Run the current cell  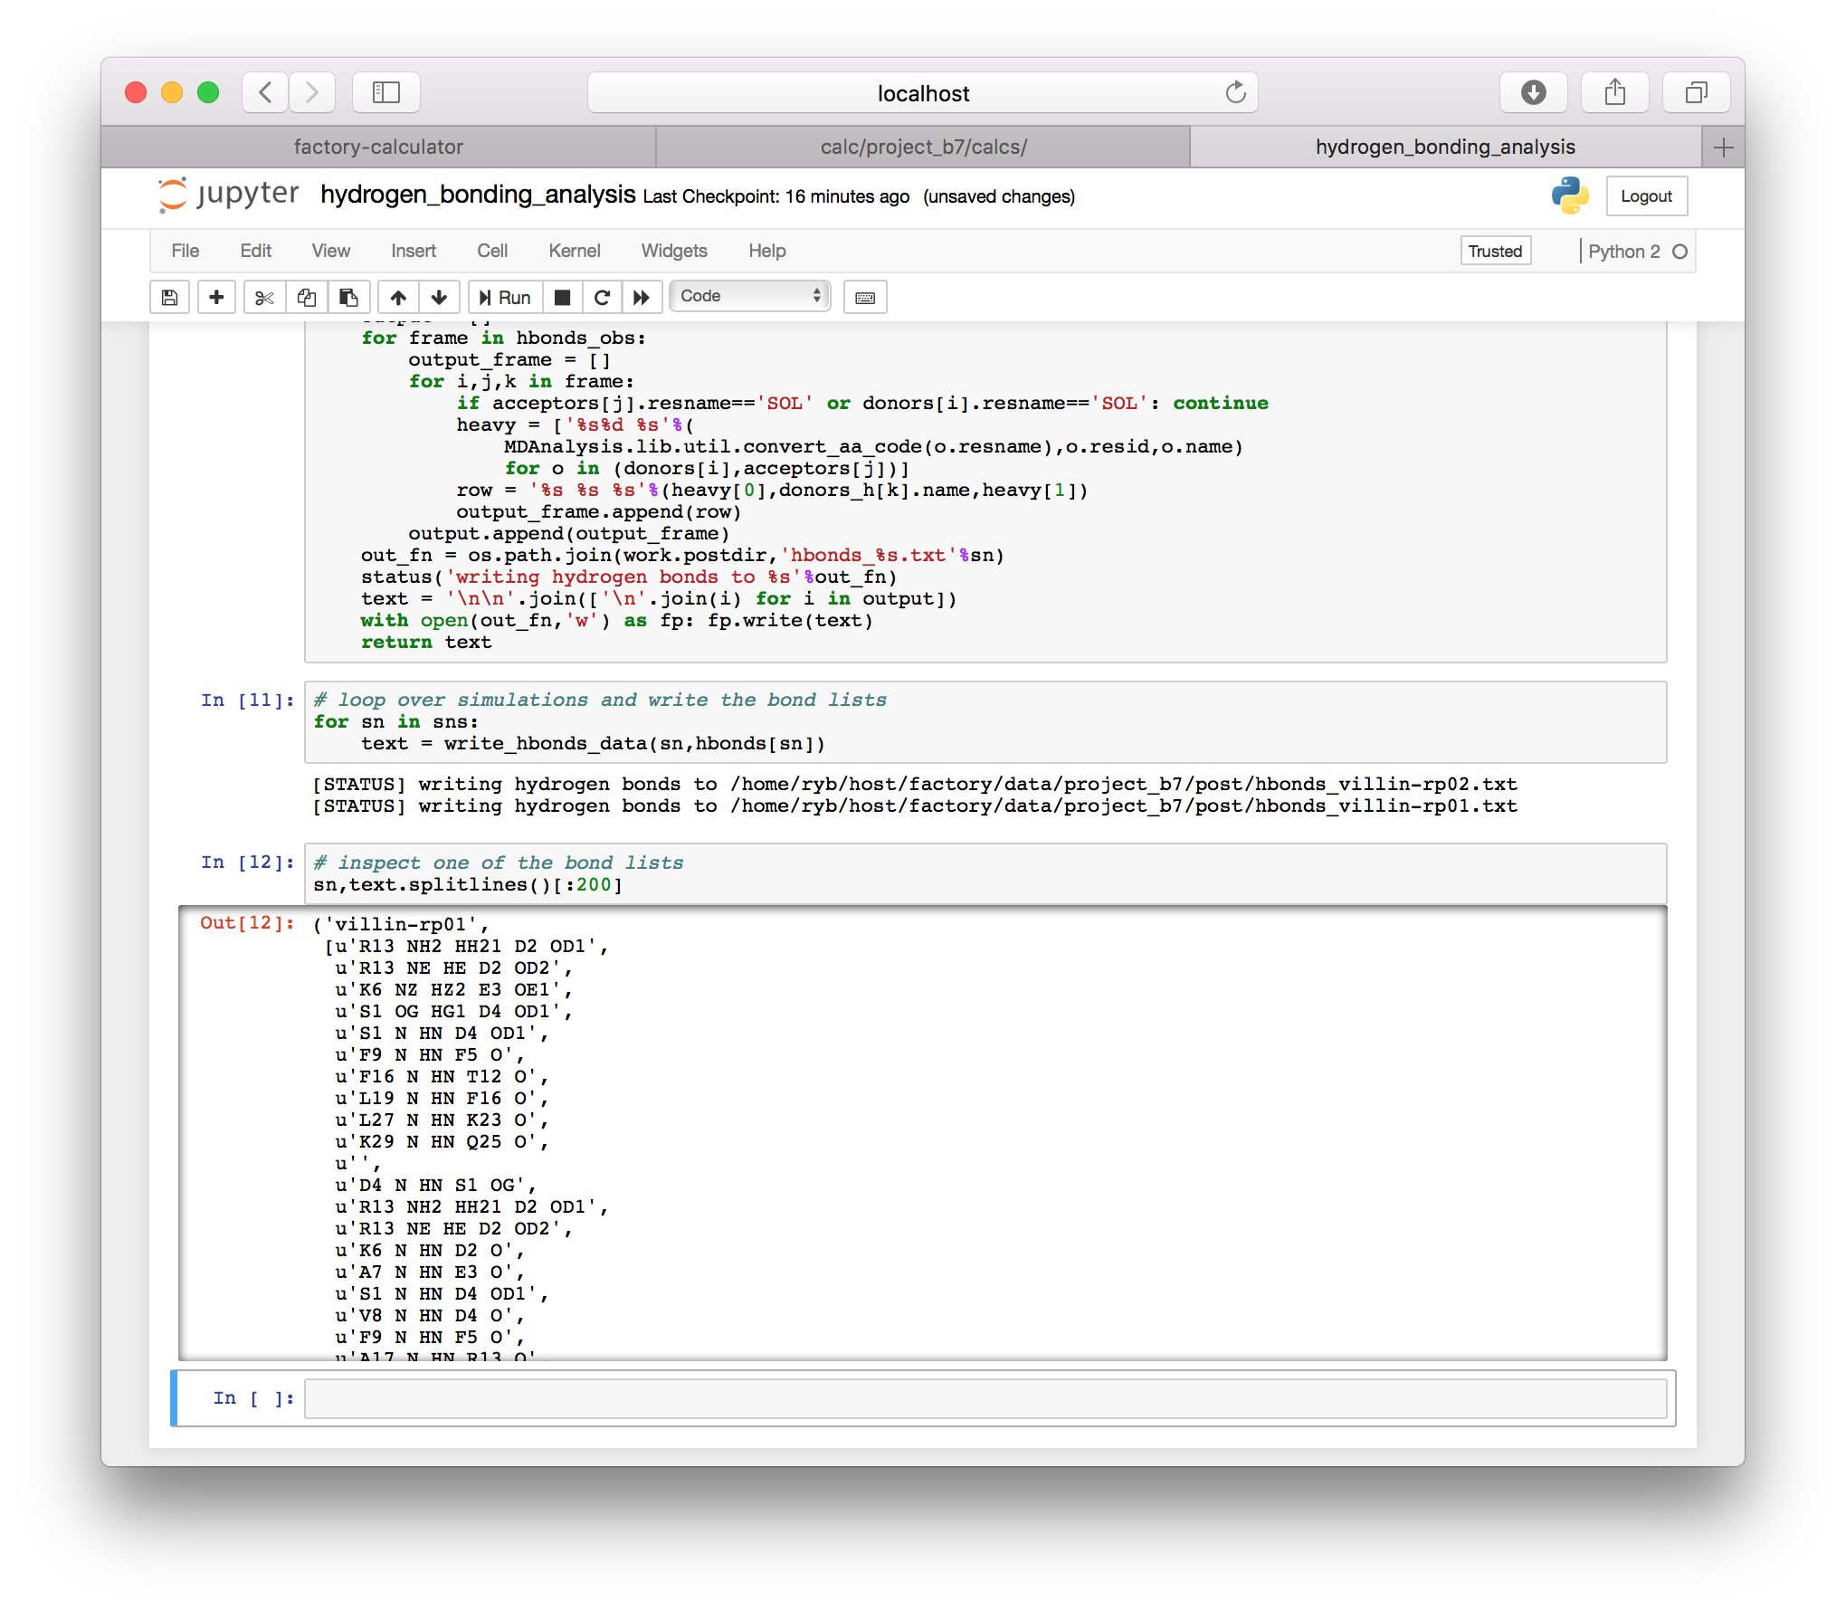[x=505, y=297]
